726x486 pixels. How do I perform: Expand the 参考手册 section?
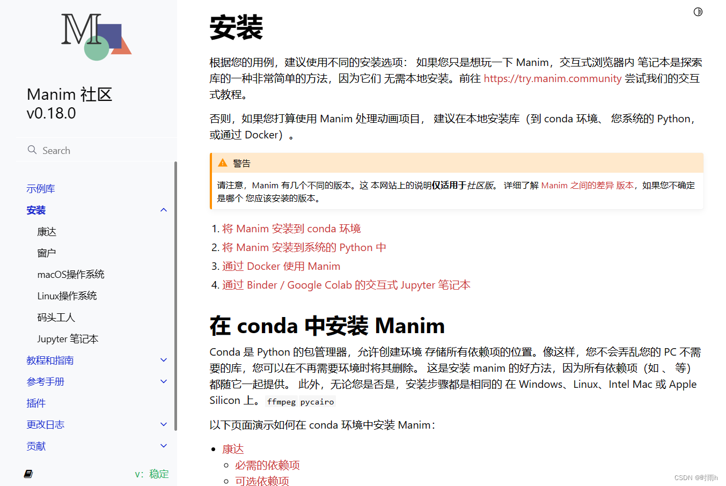tap(164, 381)
